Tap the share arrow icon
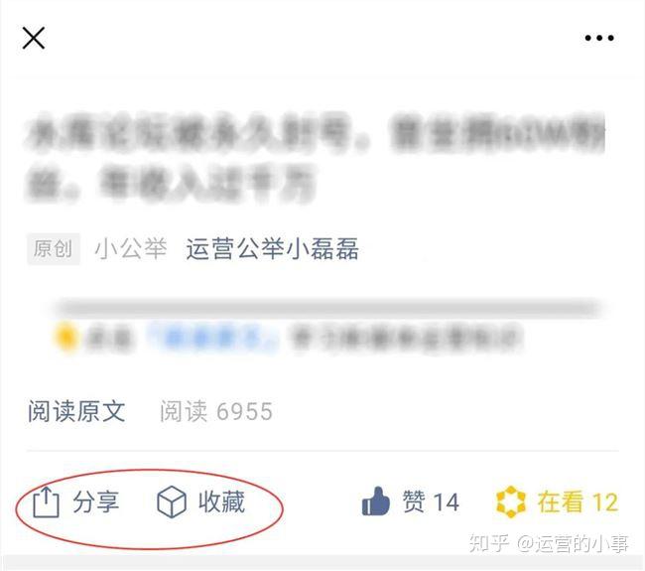This screenshot has height=571, width=645. point(46,501)
